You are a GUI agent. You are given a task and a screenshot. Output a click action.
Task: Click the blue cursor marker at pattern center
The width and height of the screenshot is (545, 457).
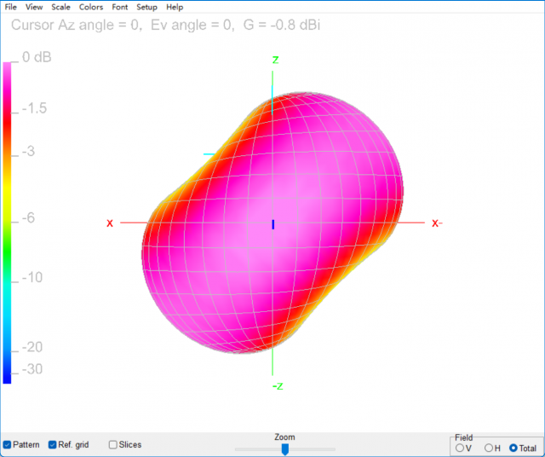point(273,224)
